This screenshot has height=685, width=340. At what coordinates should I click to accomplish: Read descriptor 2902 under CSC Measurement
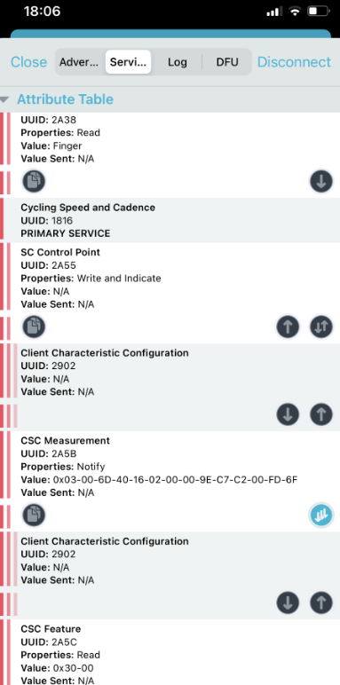(x=288, y=602)
